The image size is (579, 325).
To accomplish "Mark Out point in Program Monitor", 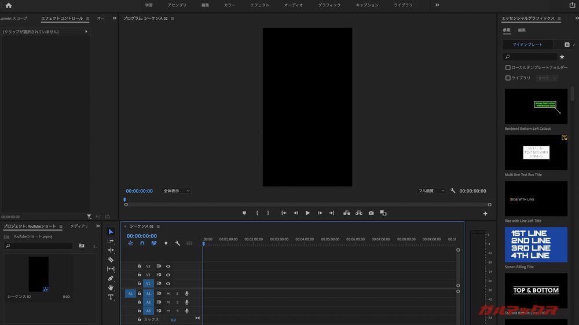I will (x=268, y=213).
